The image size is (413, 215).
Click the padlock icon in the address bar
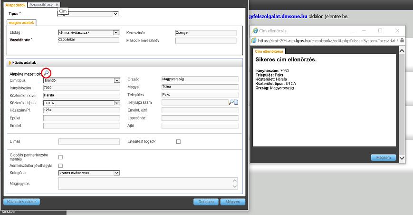pos(402,40)
